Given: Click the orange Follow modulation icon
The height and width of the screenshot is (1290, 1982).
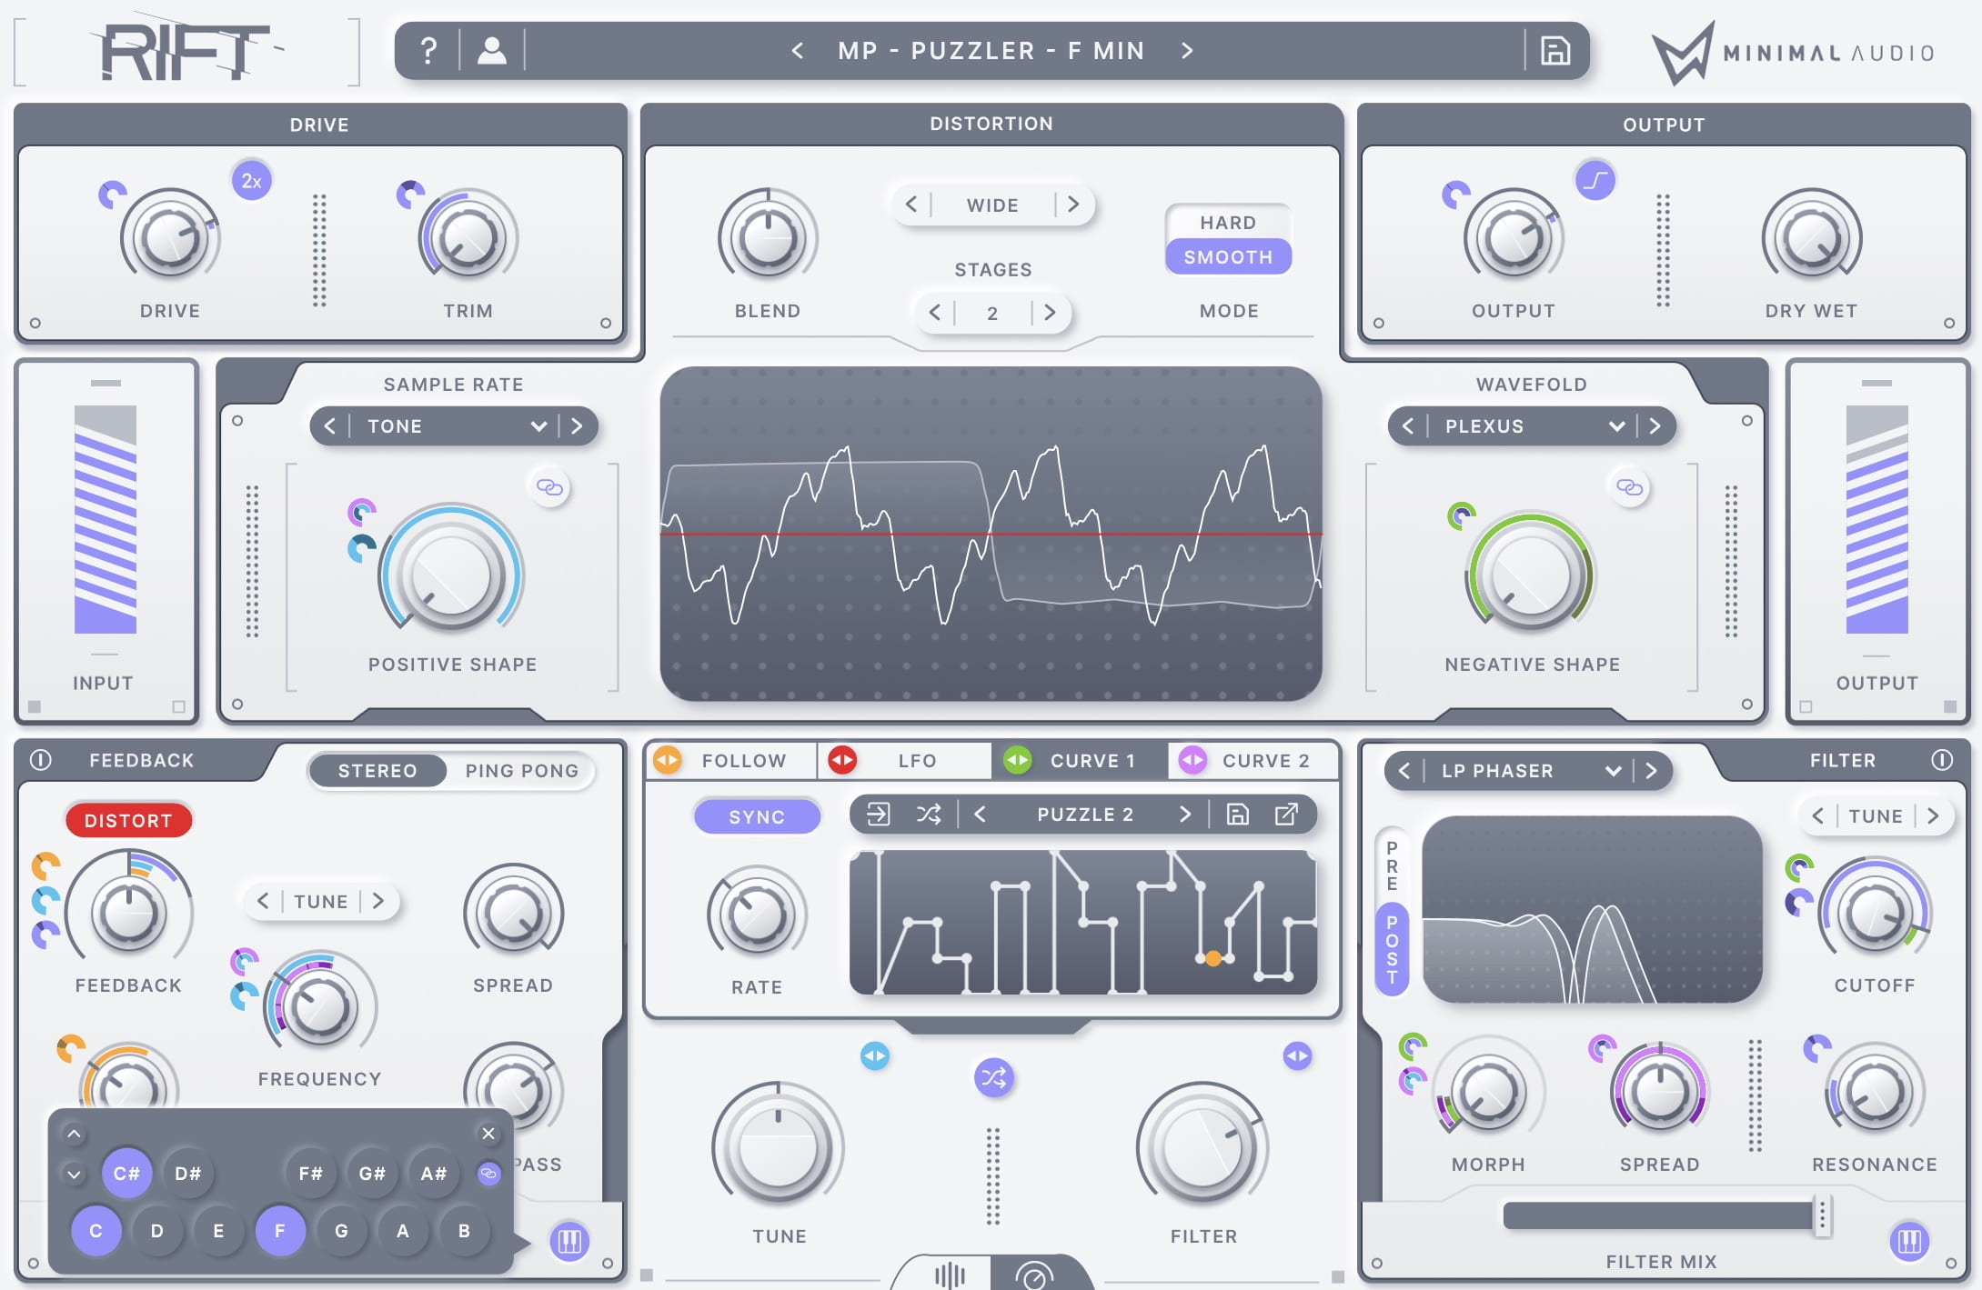Looking at the screenshot, I should [x=668, y=760].
